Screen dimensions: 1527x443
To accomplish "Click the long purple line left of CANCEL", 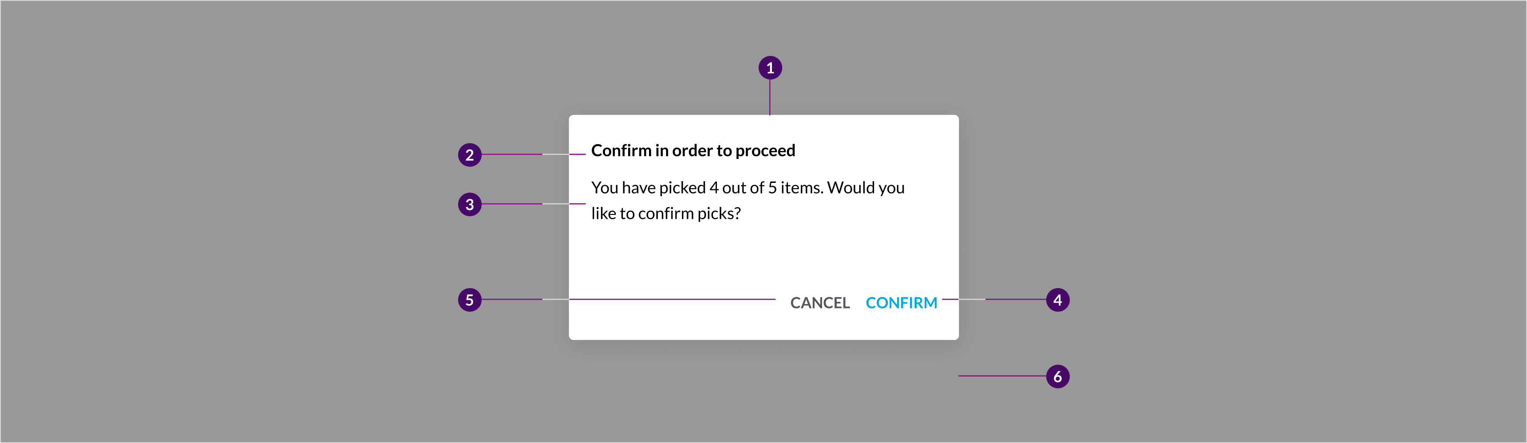I will (x=672, y=300).
